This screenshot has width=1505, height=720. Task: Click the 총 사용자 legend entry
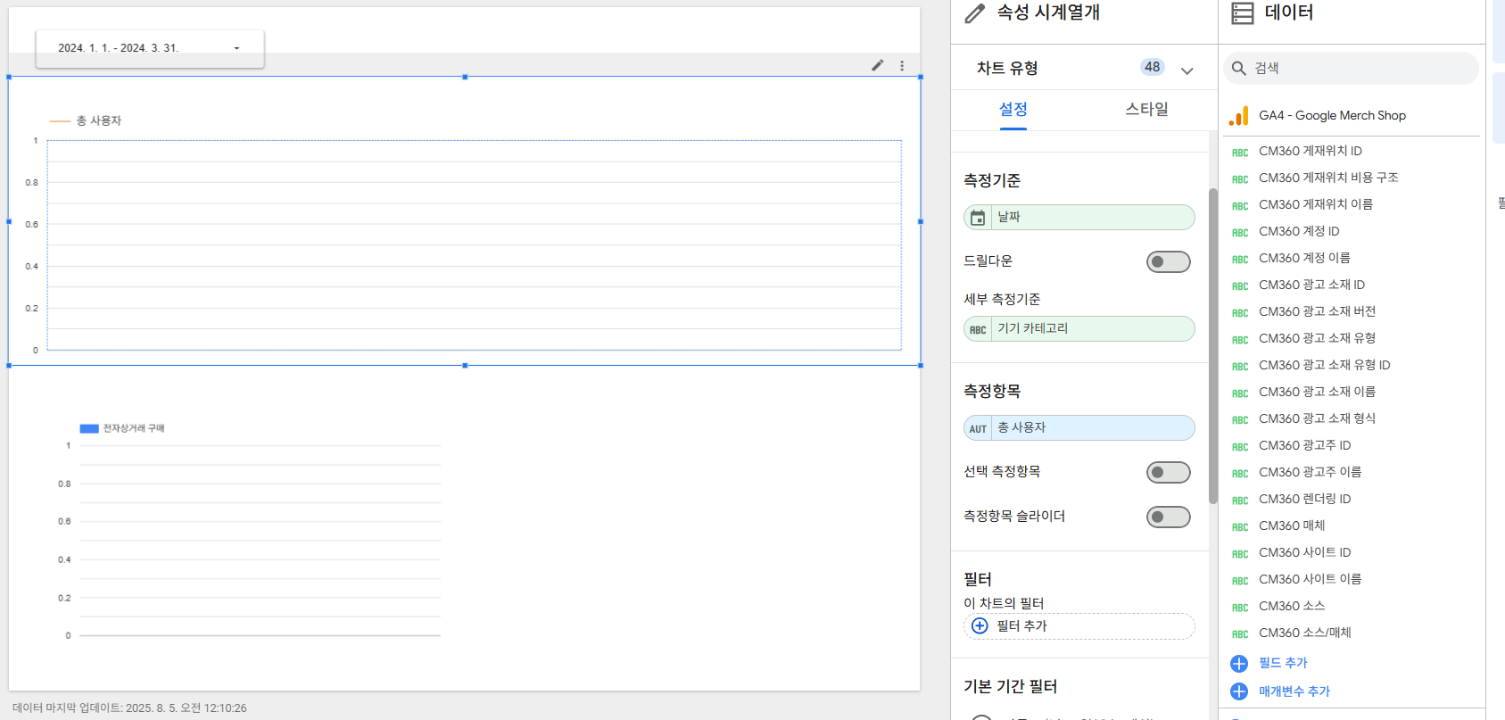click(x=86, y=120)
